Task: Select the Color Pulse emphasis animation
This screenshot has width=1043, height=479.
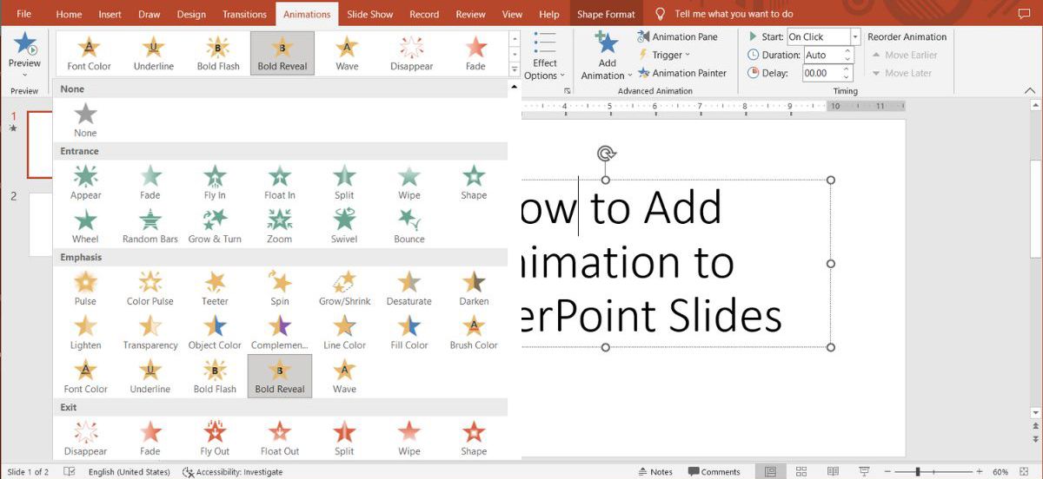Action: coord(150,289)
